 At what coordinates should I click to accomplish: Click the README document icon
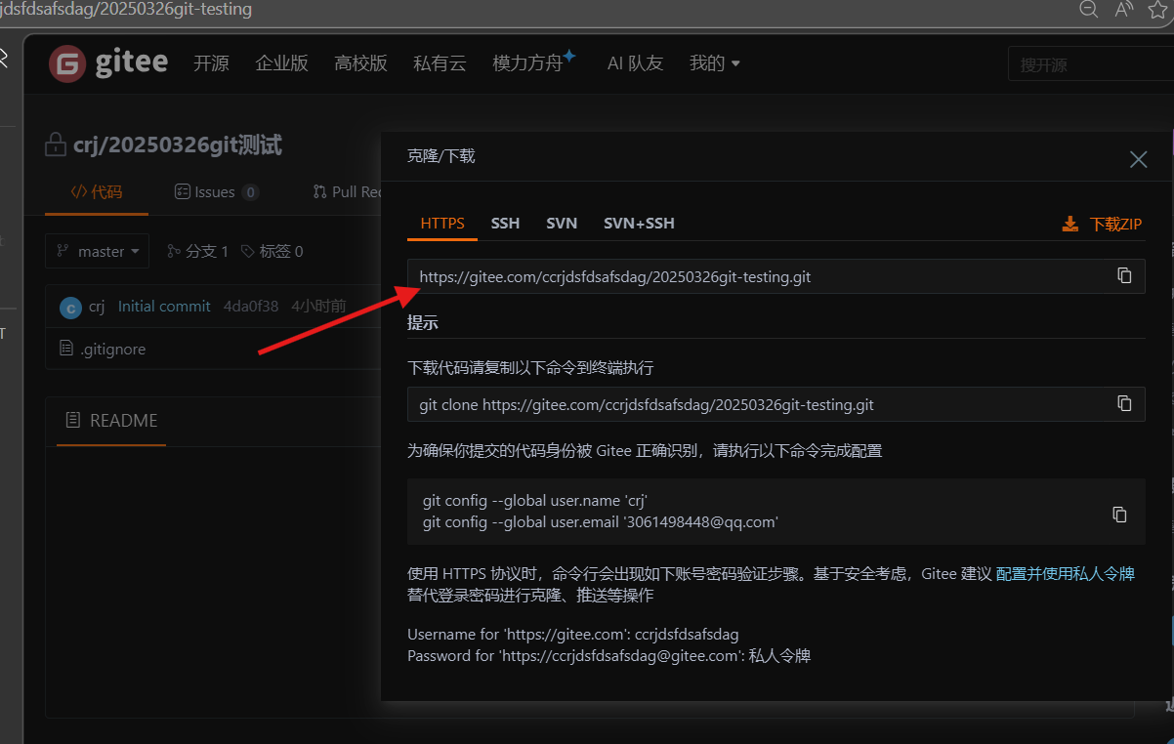pos(72,421)
